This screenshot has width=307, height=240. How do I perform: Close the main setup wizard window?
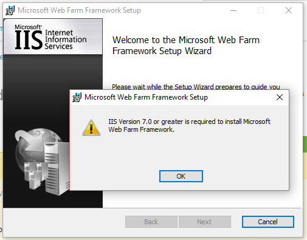click(289, 10)
